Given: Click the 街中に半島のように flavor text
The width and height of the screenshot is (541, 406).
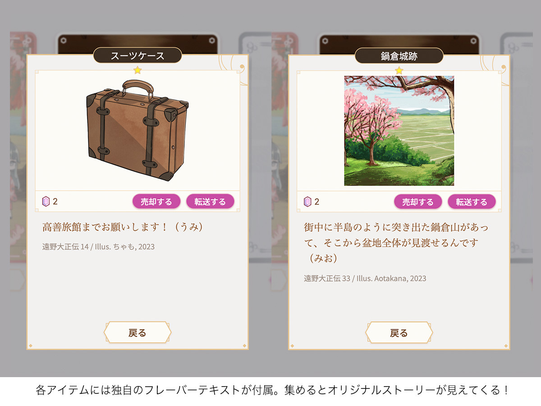Looking at the screenshot, I should tap(396, 243).
